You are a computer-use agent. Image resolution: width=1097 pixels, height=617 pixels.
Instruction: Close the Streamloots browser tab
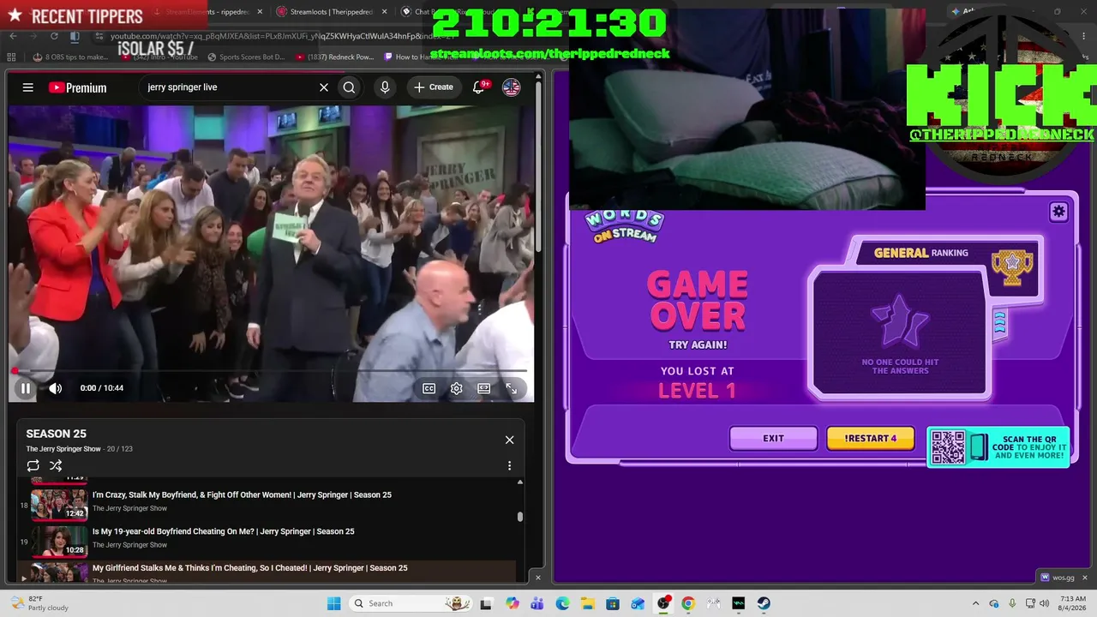[384, 12]
